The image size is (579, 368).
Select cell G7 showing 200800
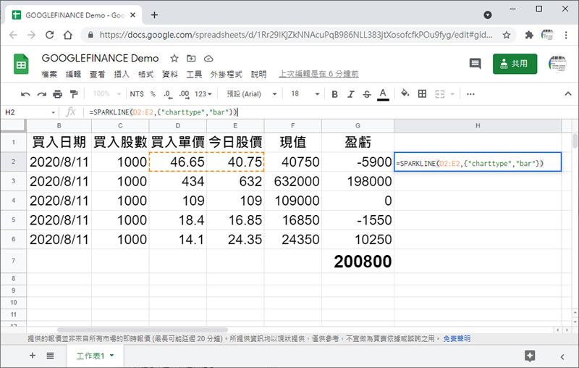coord(358,262)
